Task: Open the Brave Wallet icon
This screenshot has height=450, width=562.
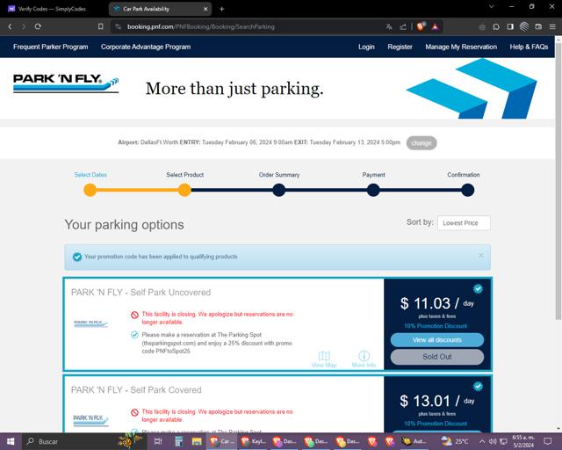Action: [538, 26]
